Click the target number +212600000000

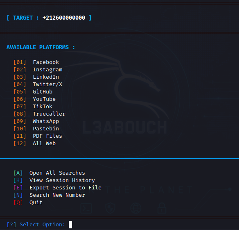pos(64,18)
